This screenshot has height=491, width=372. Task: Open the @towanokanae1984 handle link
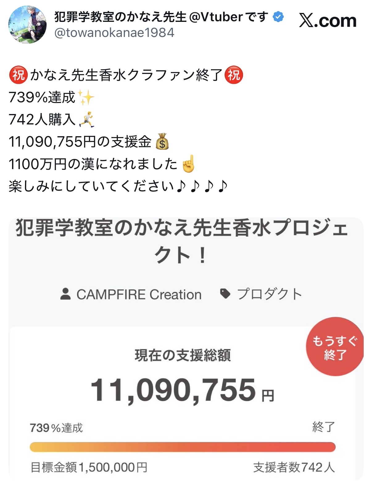tap(114, 33)
